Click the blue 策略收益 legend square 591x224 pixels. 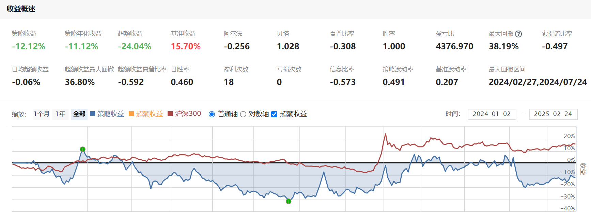point(92,114)
